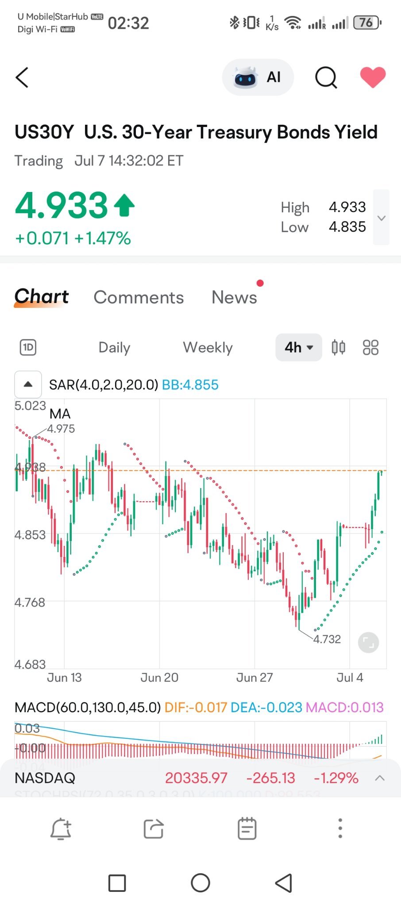The height and width of the screenshot is (906, 401).
Task: Click the 4.732 low marker on chart
Action: (x=327, y=639)
